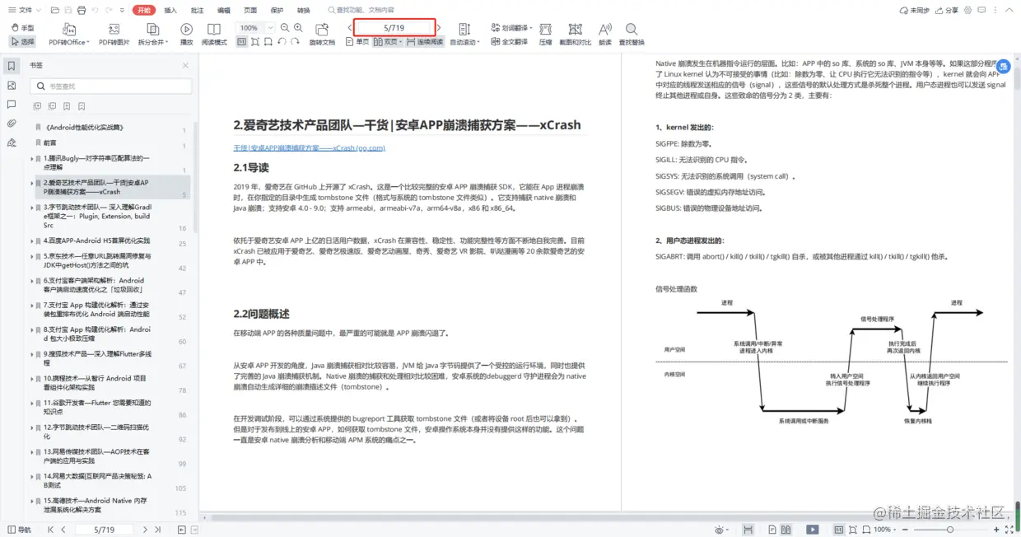
Task: Start slideshow with 播放 button
Action: coord(187,35)
